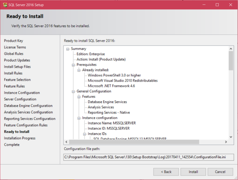Click the vertical scrollbar thumb
The width and height of the screenshot is (238, 180).
(231, 61)
